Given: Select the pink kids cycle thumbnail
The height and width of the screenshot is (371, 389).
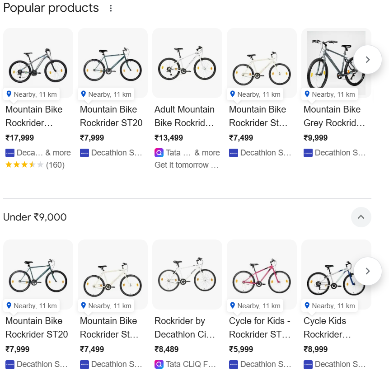Looking at the screenshot, I should pos(262,274).
